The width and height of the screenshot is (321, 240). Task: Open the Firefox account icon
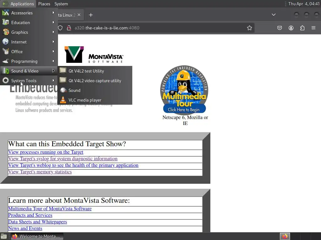click(x=291, y=28)
